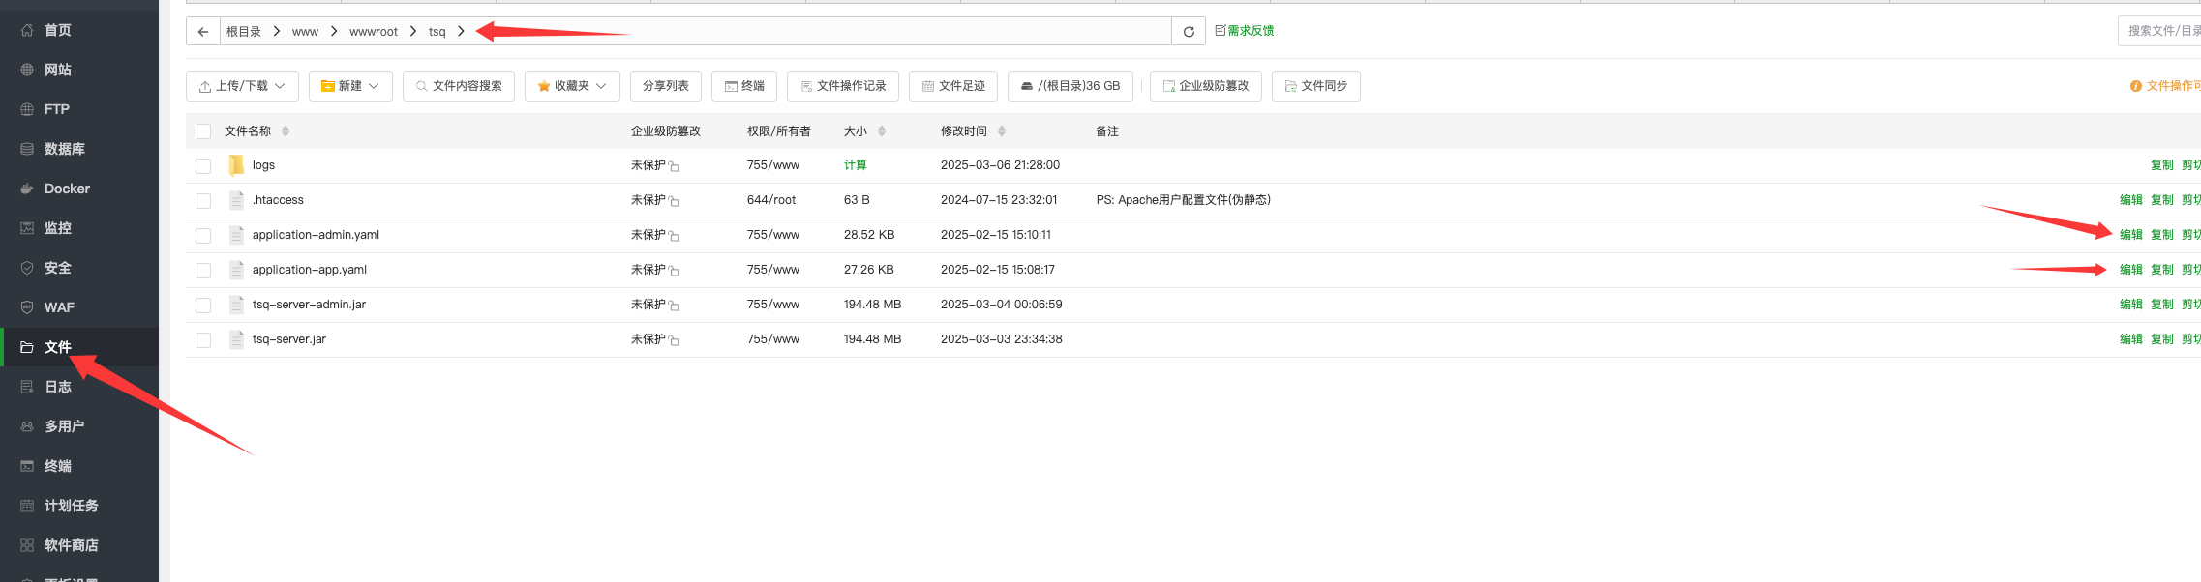
Task: Edit the application-app.yaml file
Action: click(x=2130, y=270)
